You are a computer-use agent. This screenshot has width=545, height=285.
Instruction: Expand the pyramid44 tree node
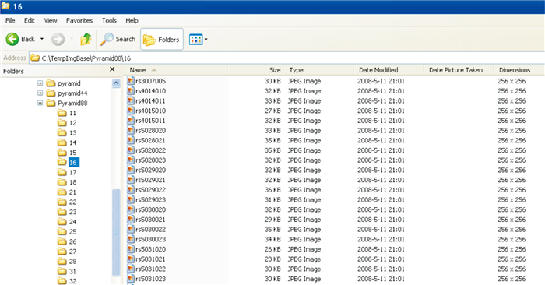(40, 93)
